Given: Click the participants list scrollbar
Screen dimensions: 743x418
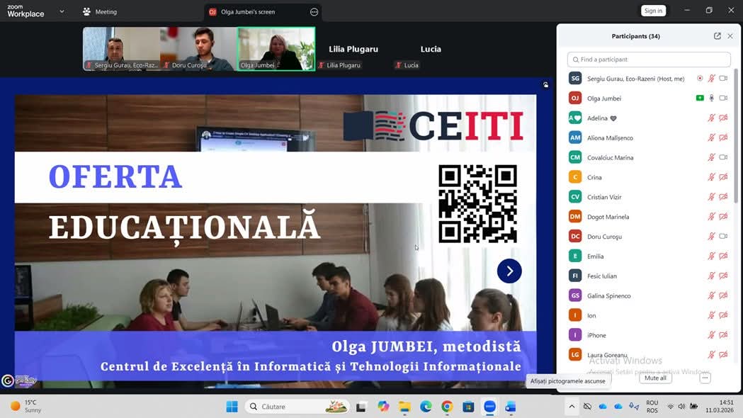Looking at the screenshot, I should click(736, 137).
